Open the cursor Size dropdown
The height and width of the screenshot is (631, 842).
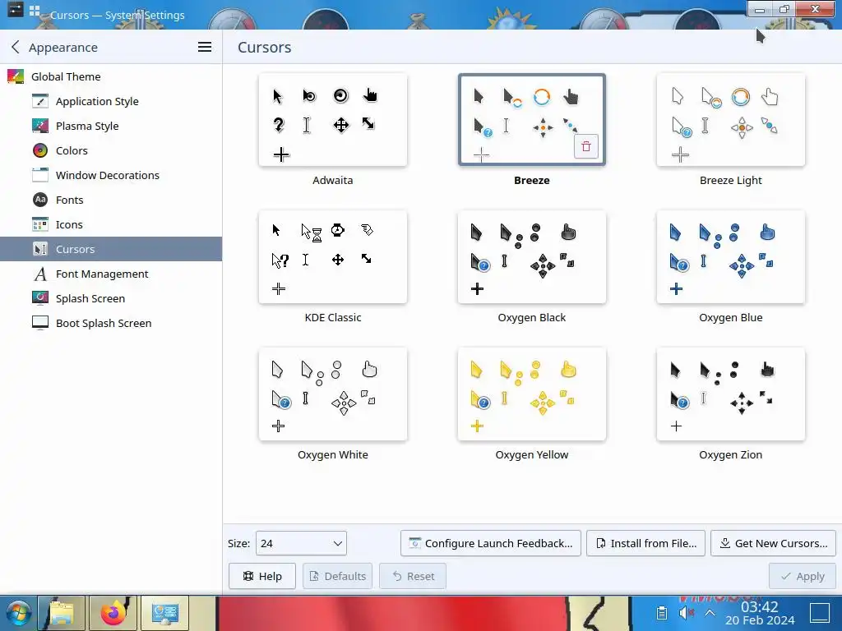click(301, 544)
